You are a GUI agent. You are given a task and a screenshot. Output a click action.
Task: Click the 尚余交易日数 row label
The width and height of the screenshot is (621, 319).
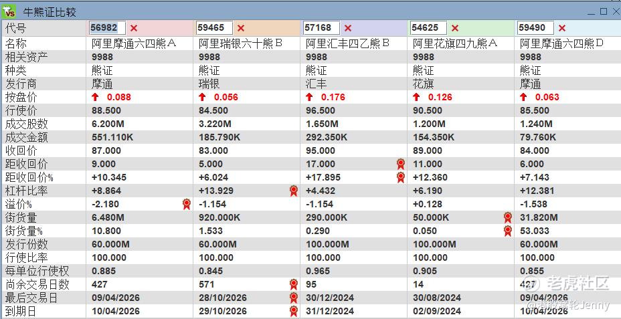[37, 284]
